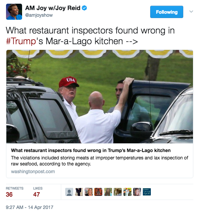This screenshot has height=214, width=201.
Task: Open the black coat liker avatar
Action: (x=79, y=192)
